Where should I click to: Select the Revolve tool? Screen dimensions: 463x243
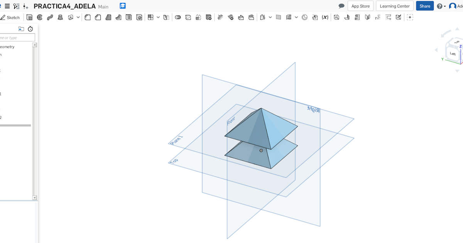39,17
